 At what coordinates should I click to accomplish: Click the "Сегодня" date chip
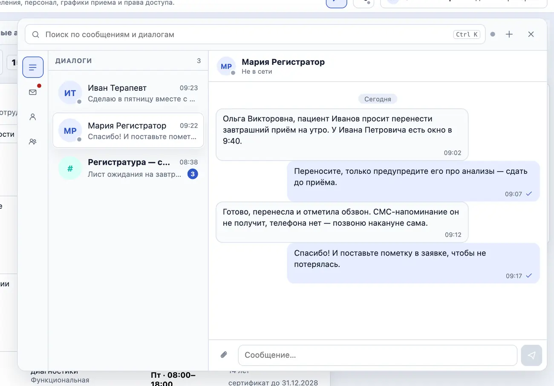378,99
